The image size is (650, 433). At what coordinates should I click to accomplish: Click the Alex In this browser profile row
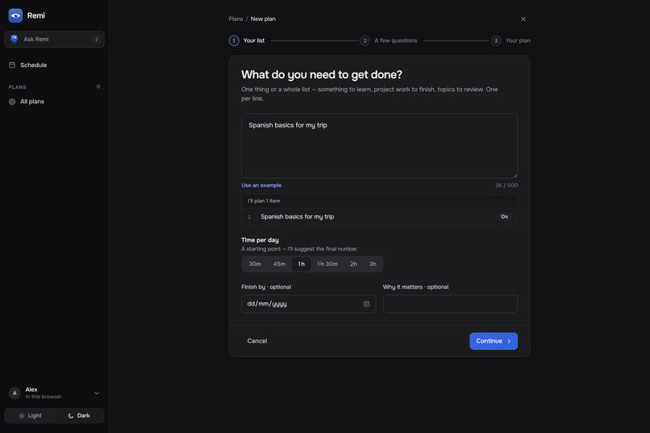[54, 393]
